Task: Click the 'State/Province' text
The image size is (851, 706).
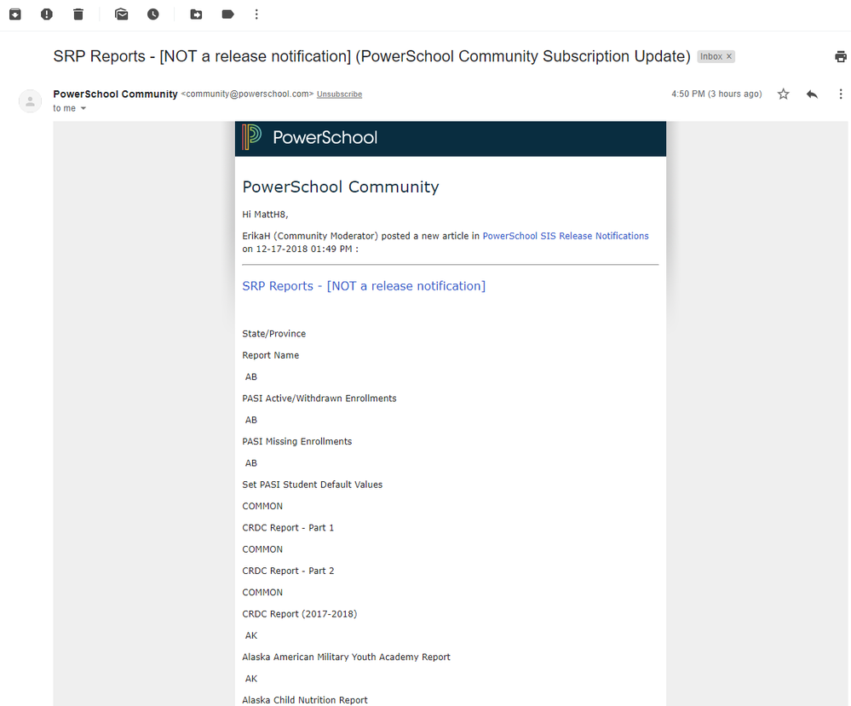Action: click(x=274, y=334)
